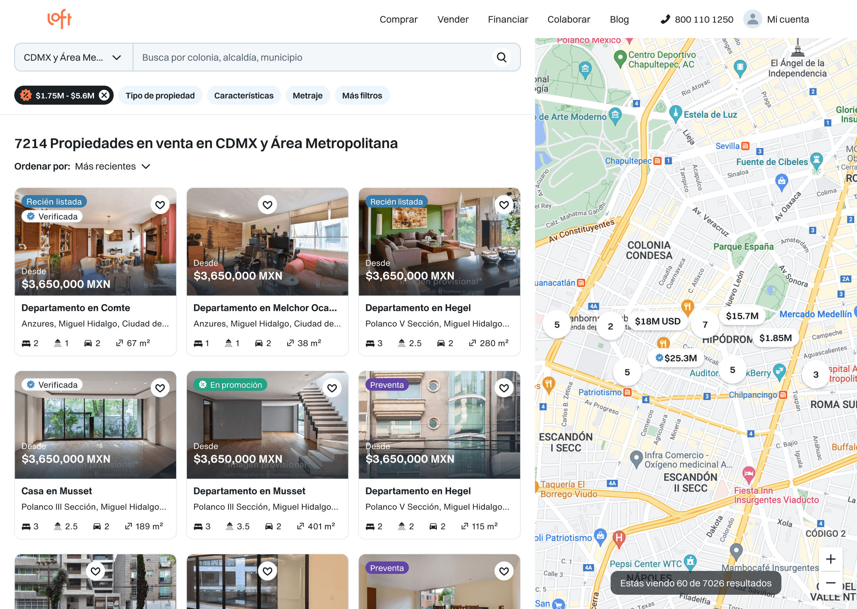
Task: Open Más filtros options
Action: (362, 96)
